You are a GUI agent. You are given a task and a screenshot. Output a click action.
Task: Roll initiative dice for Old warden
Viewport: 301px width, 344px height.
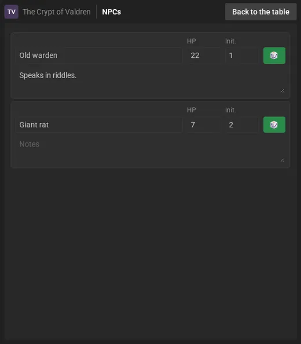274,56
